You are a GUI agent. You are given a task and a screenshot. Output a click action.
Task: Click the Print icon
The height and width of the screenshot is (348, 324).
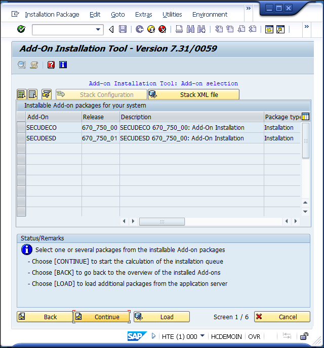(179, 29)
